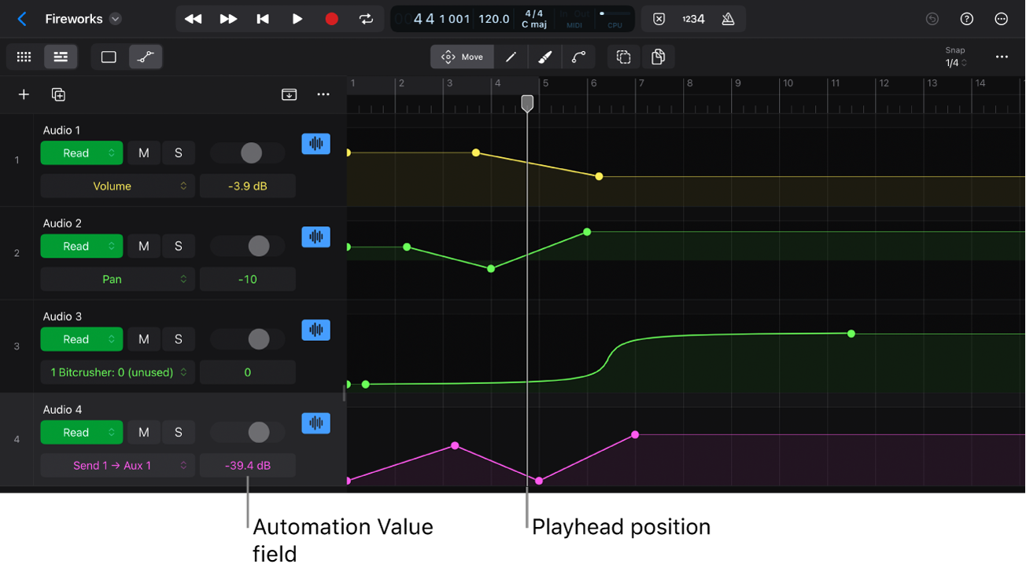Click the import tray icon in track header

point(289,94)
